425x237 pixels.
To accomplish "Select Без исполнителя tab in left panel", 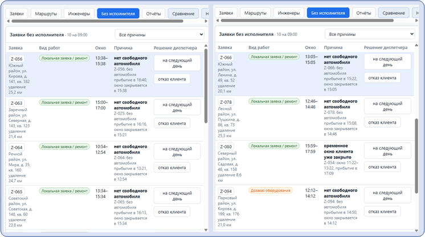I will (118, 14).
